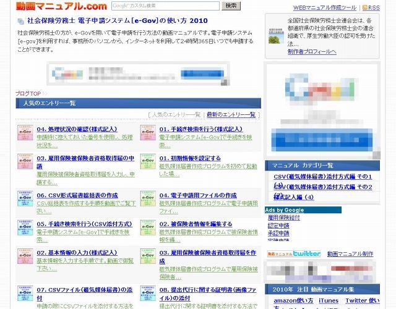Click thumbnail beside 01. 初期情報を設定する
Image resolution: width=396 pixels, height=309 pixels.
click(x=148, y=161)
